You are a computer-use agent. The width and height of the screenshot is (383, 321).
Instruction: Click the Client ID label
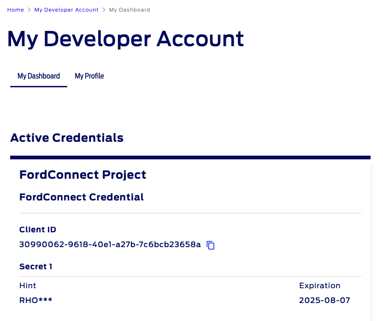pyautogui.click(x=38, y=230)
